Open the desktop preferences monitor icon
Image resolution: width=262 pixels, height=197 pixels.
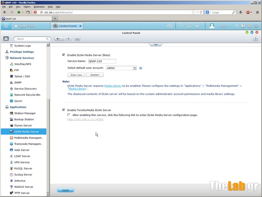[256, 26]
